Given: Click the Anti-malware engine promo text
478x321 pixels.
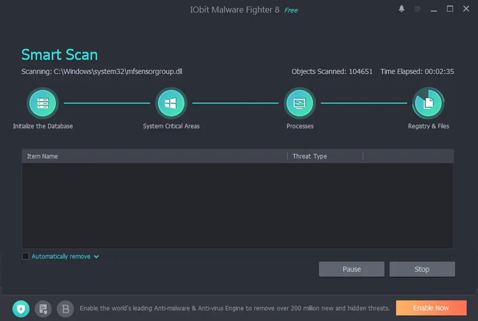Looking at the screenshot, I should point(235,308).
